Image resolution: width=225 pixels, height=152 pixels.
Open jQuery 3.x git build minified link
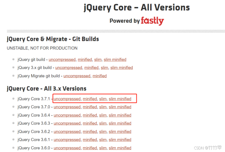coord(91,68)
